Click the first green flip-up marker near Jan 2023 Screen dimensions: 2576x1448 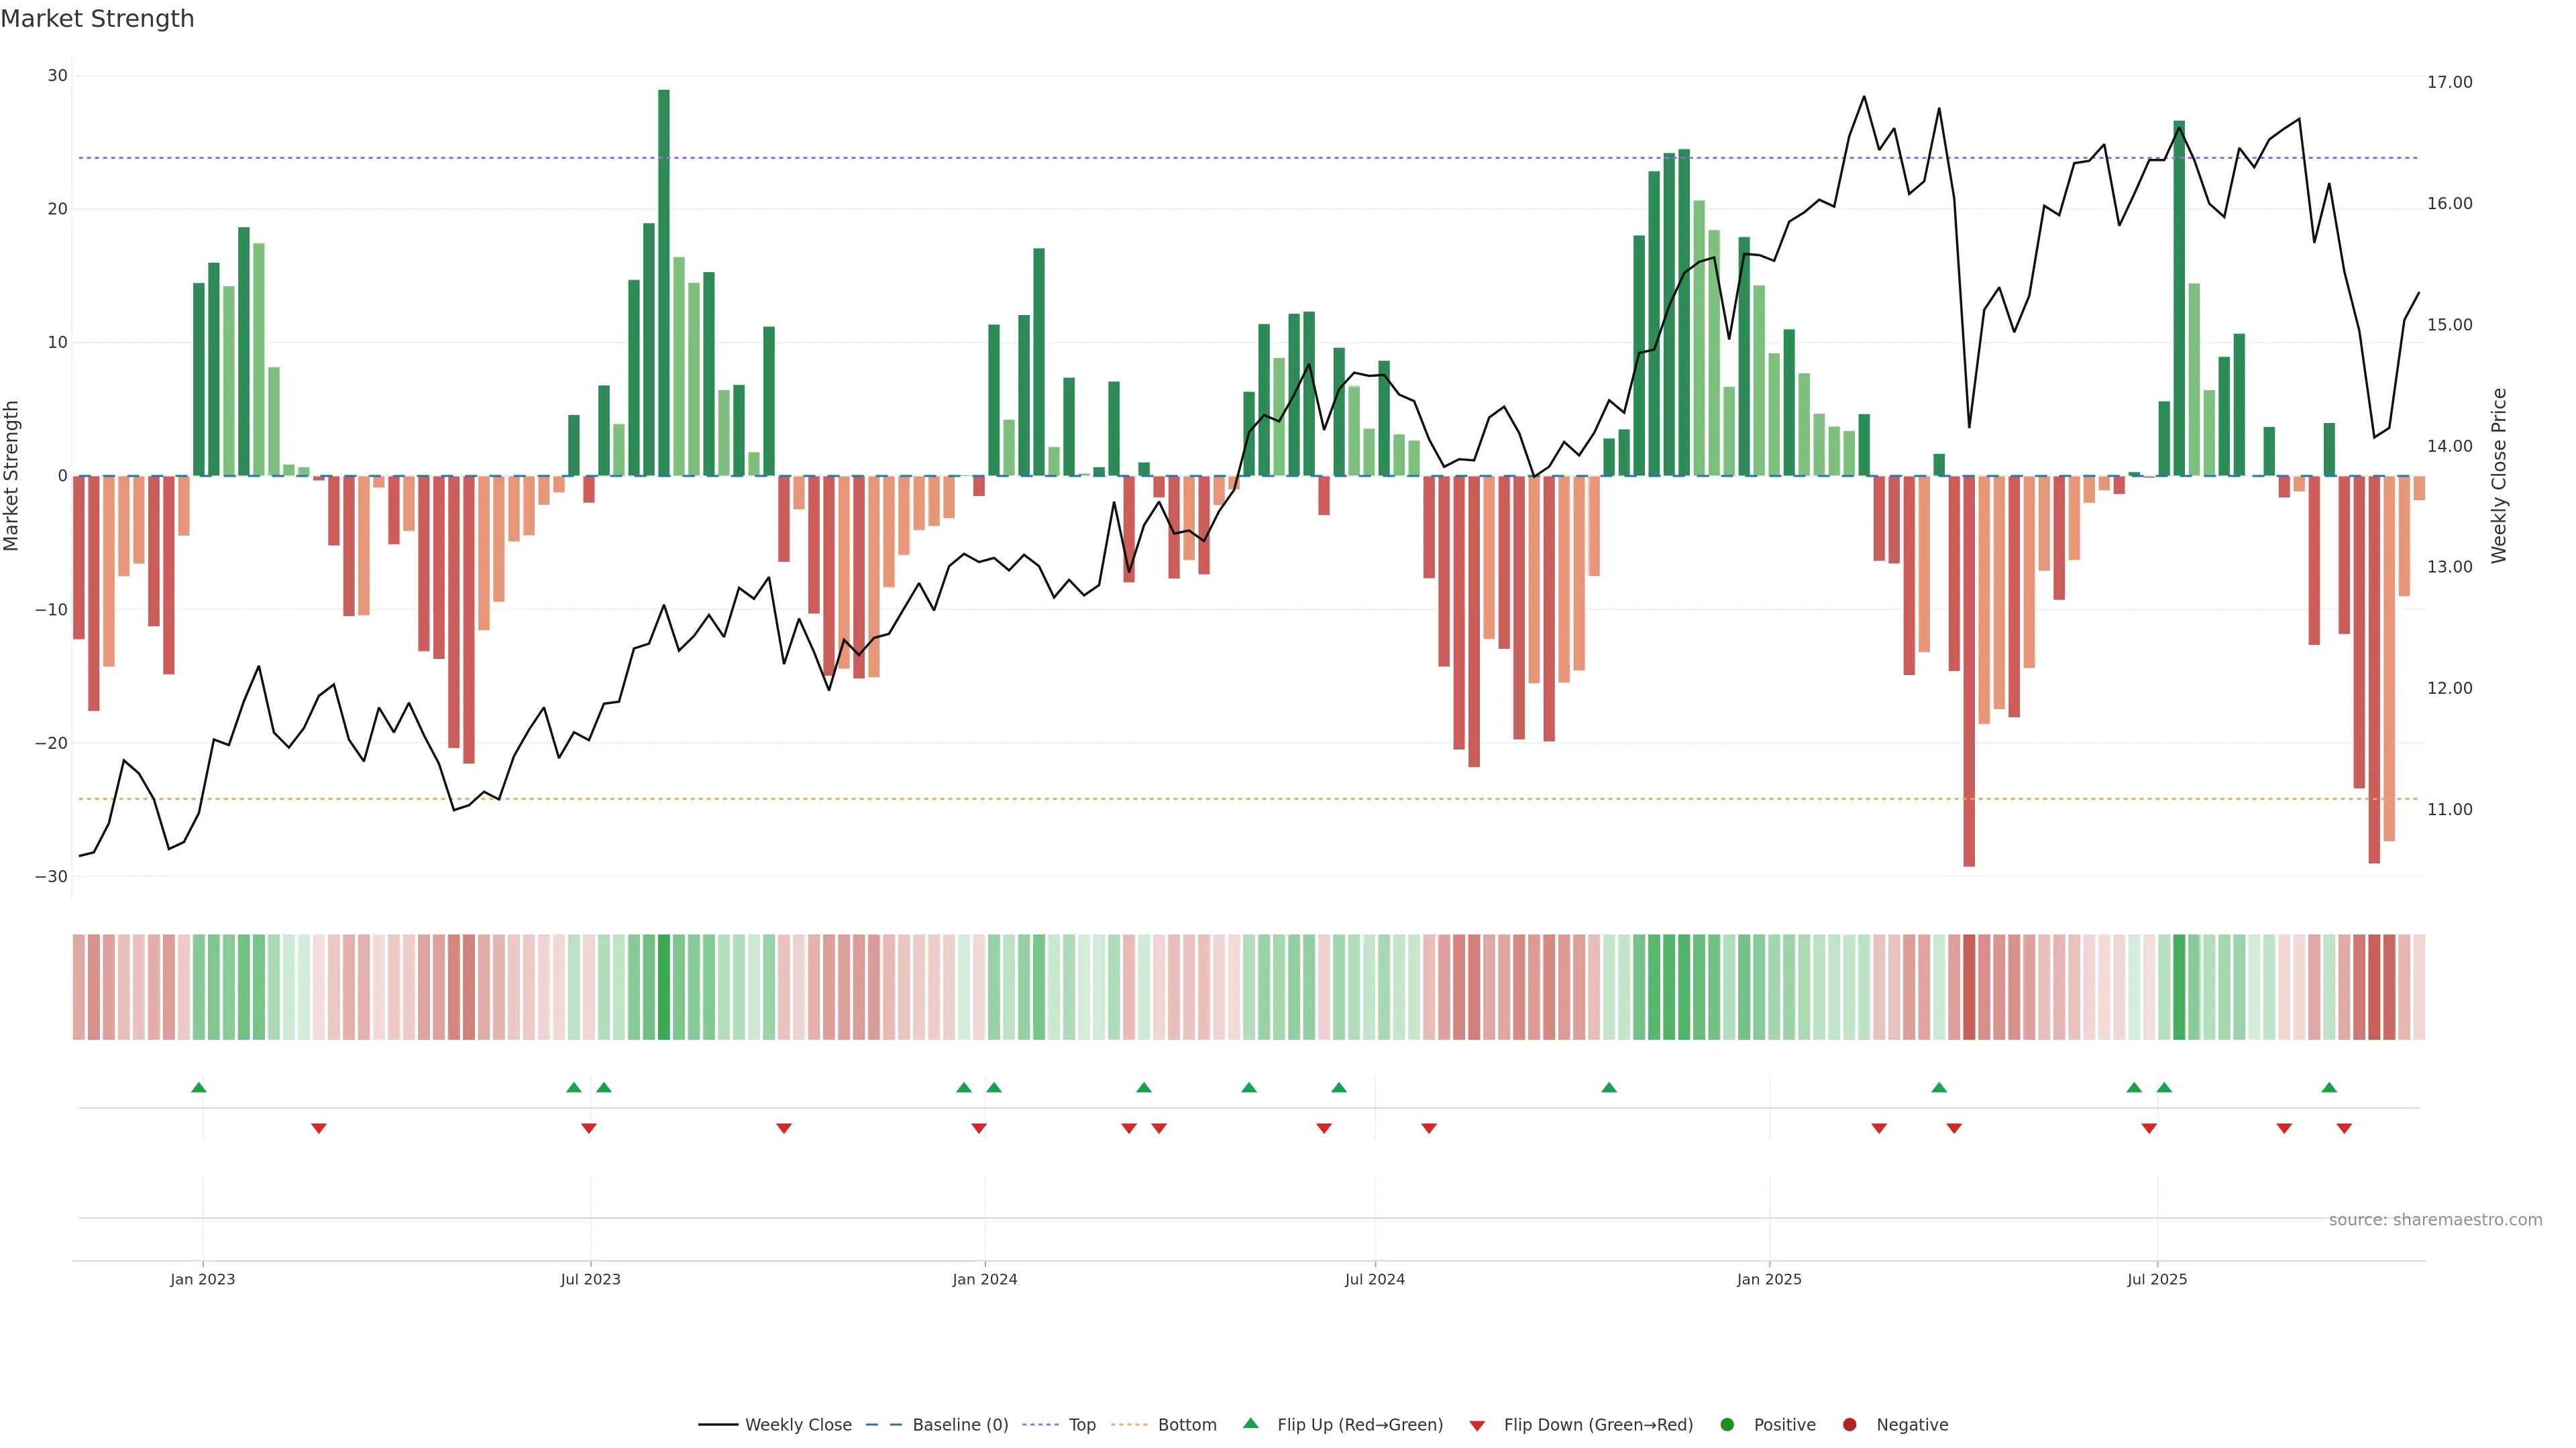pyautogui.click(x=199, y=1087)
